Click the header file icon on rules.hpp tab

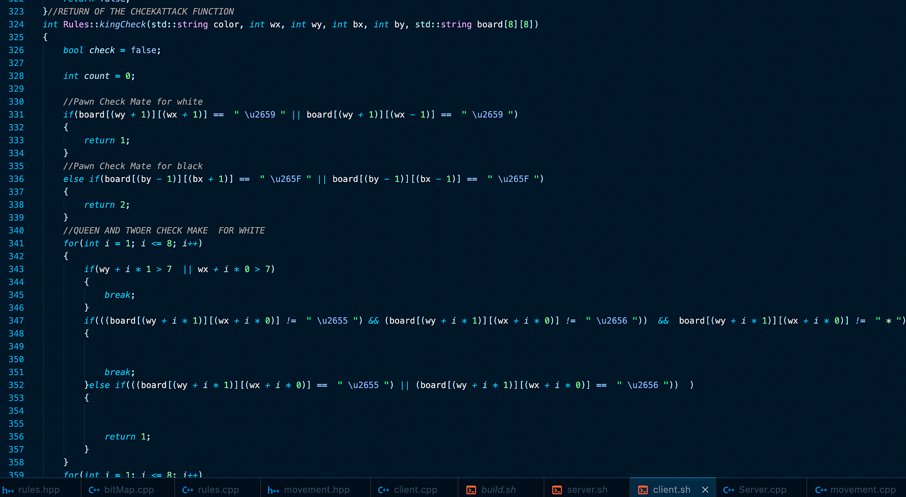pos(8,489)
